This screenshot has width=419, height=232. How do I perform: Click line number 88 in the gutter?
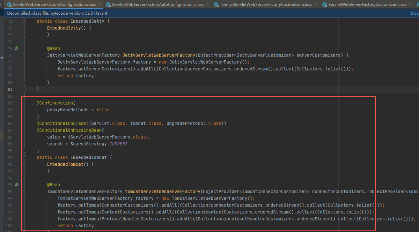click(x=10, y=137)
